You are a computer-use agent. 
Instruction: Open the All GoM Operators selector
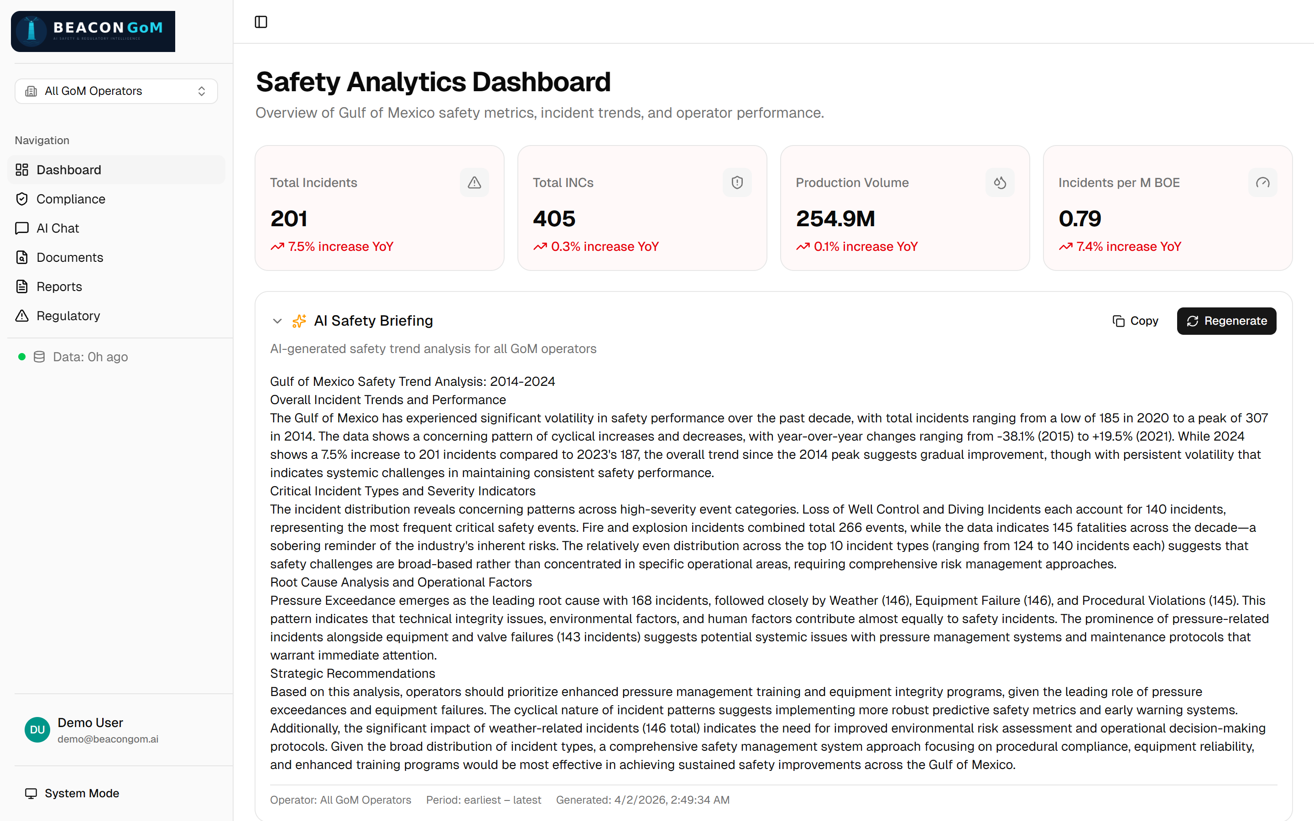(x=115, y=91)
